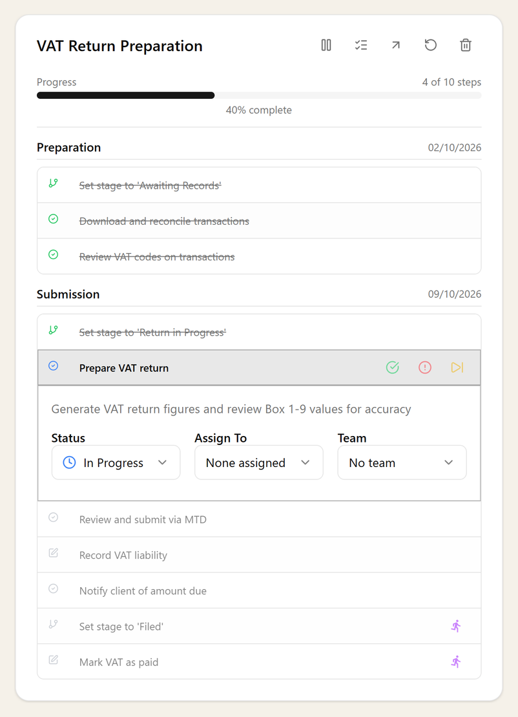Click the Preparation section heading

[x=69, y=147]
